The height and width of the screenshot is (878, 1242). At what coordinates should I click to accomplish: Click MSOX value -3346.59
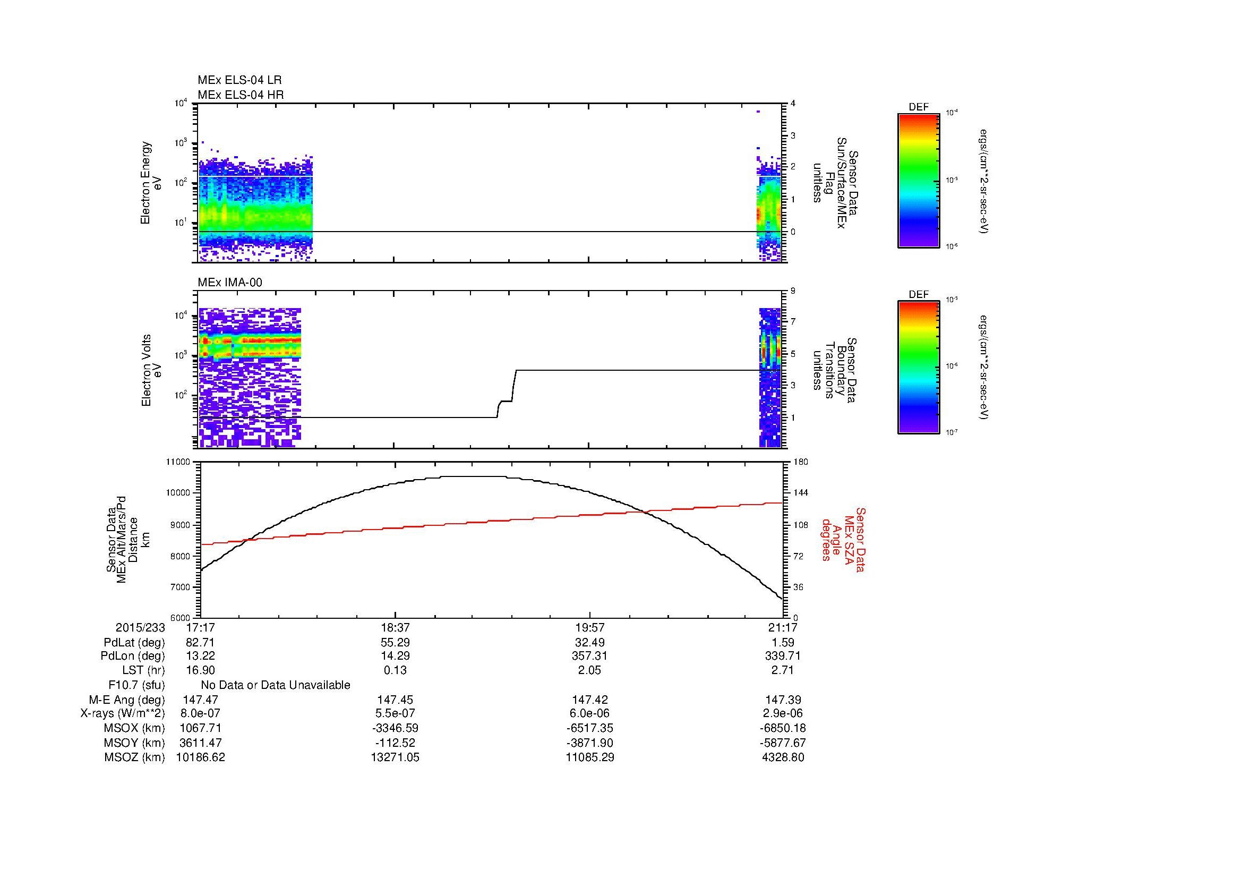[x=396, y=728]
